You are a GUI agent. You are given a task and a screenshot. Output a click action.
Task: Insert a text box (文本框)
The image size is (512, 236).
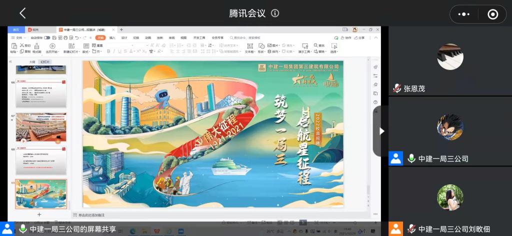click(x=249, y=46)
